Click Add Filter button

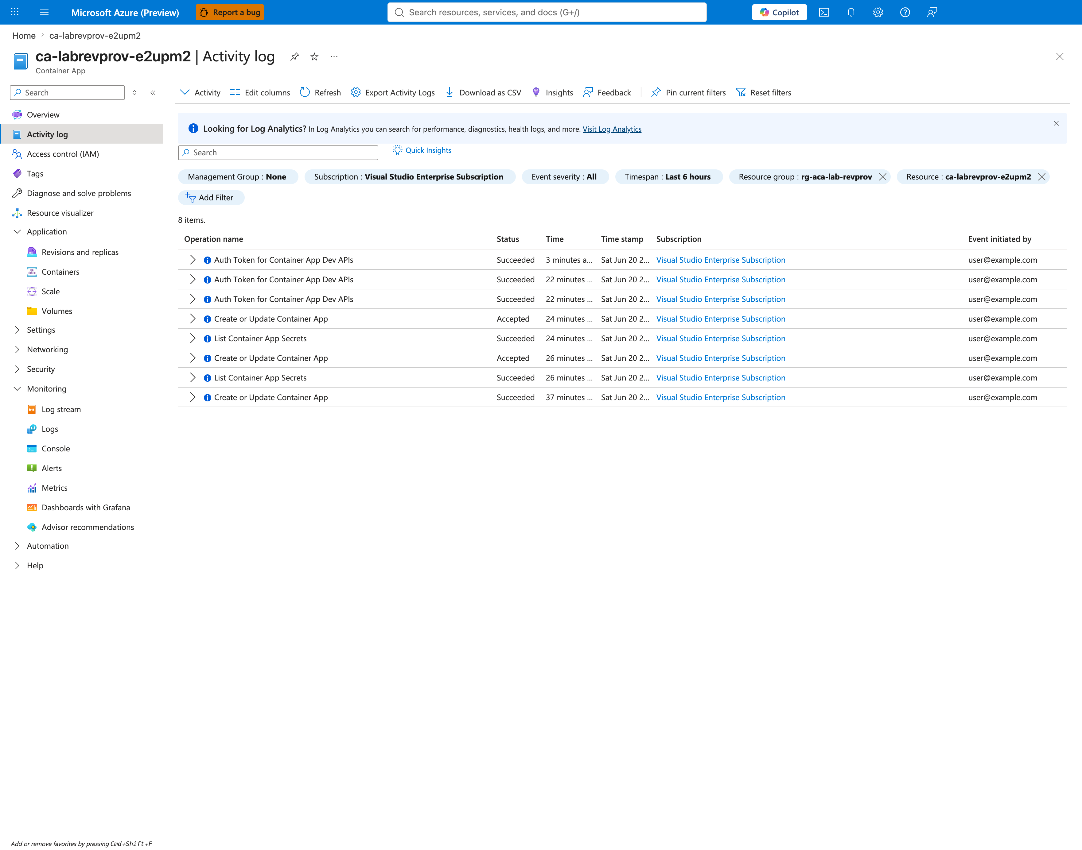tap(211, 198)
